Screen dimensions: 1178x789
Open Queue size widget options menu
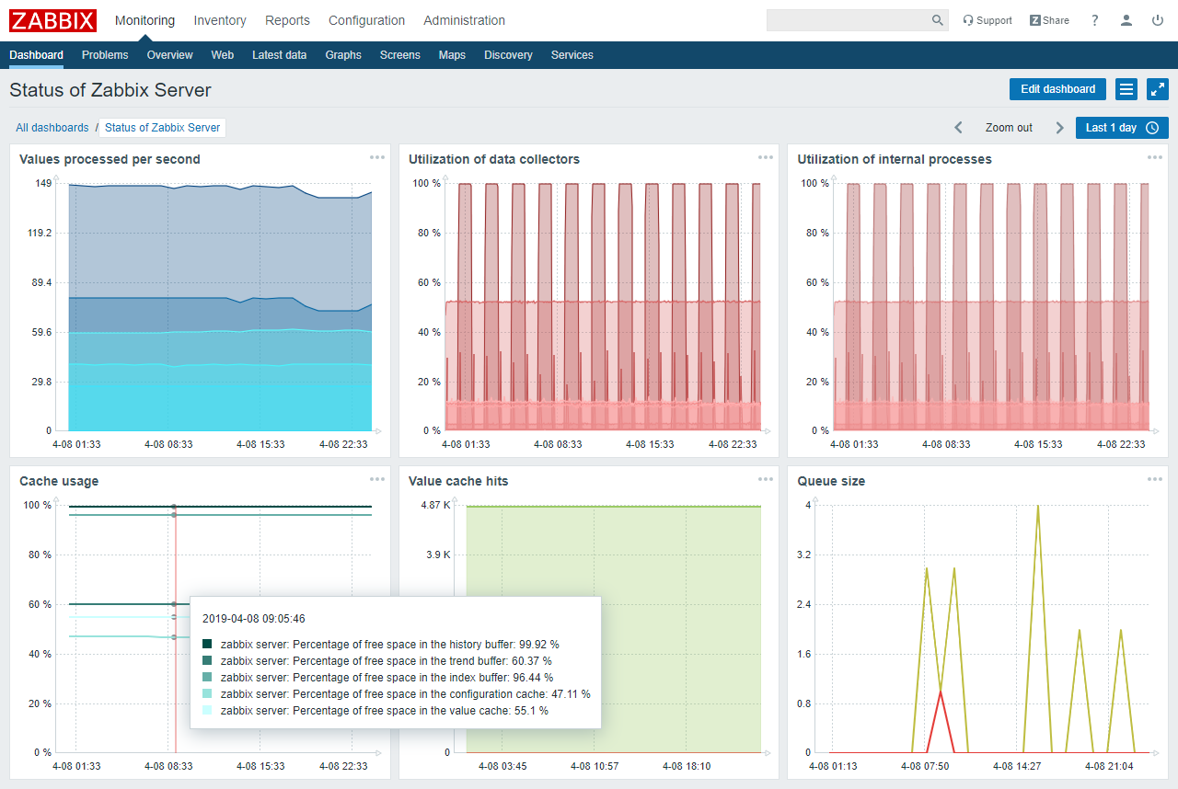tap(1155, 479)
